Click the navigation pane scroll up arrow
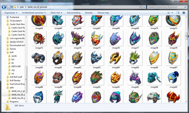This screenshot has width=189, height=113. tap(26, 17)
